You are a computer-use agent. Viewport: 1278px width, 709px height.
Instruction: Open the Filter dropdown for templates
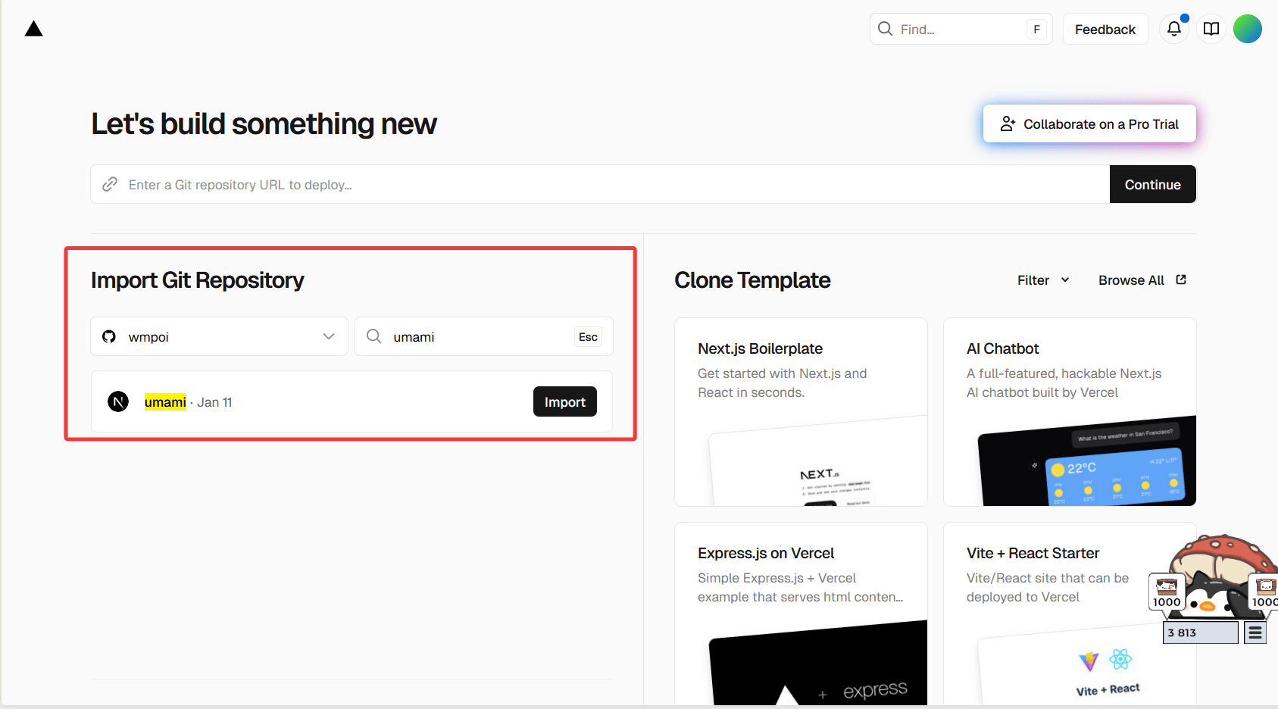pyautogui.click(x=1043, y=280)
